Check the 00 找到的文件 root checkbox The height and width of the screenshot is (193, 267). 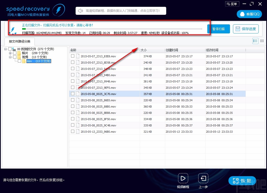click(x=10, y=49)
